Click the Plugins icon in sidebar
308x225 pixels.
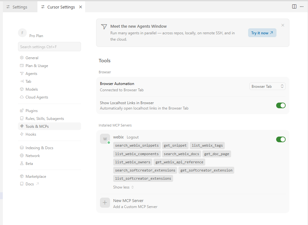(x=22, y=110)
